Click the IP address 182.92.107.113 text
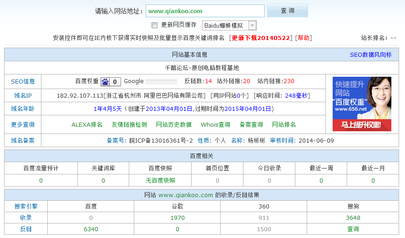 tap(80, 96)
